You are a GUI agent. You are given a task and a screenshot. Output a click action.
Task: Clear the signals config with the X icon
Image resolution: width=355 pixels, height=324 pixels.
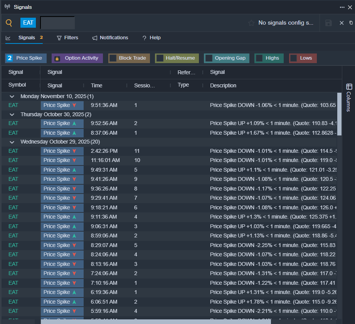[x=342, y=23]
